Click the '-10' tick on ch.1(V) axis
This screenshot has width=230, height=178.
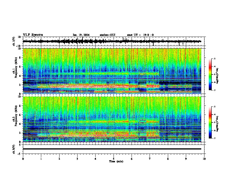19,46
